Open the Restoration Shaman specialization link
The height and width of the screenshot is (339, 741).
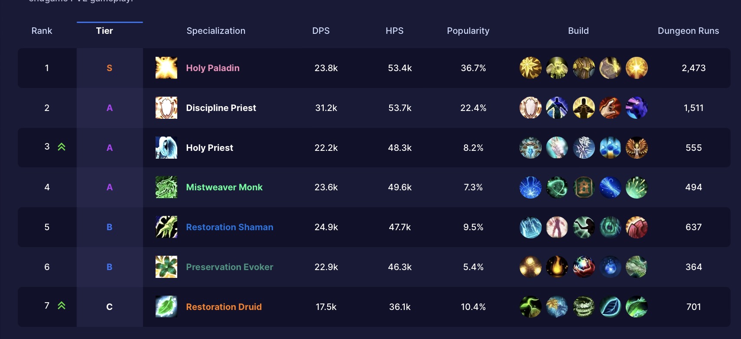point(230,227)
